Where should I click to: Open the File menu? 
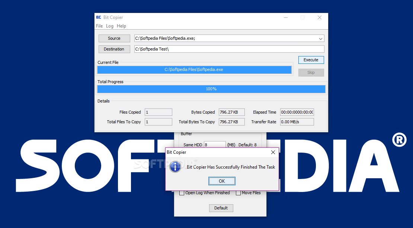pyautogui.click(x=99, y=26)
